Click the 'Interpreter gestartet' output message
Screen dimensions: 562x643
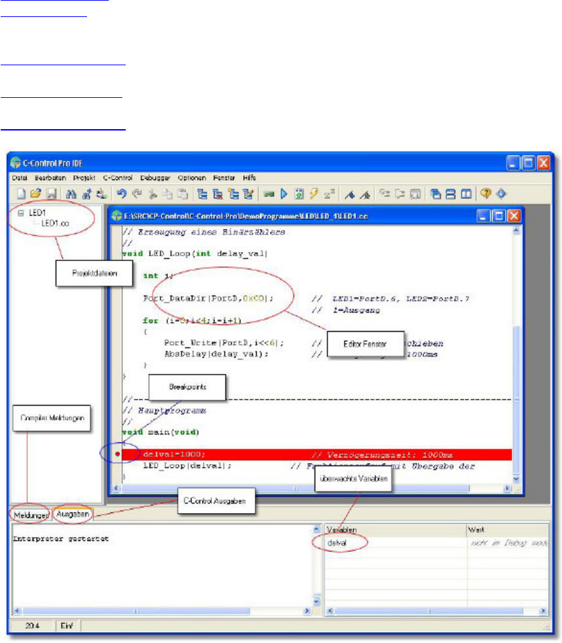tap(60, 539)
